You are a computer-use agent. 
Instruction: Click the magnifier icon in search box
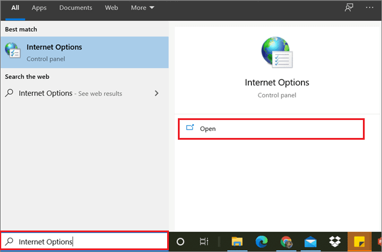coord(10,241)
